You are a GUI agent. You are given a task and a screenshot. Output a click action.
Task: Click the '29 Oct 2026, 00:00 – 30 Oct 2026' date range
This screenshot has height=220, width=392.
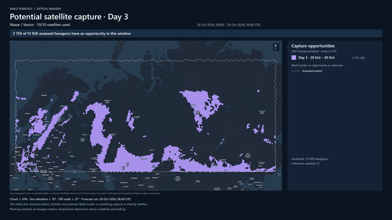pos(228,25)
